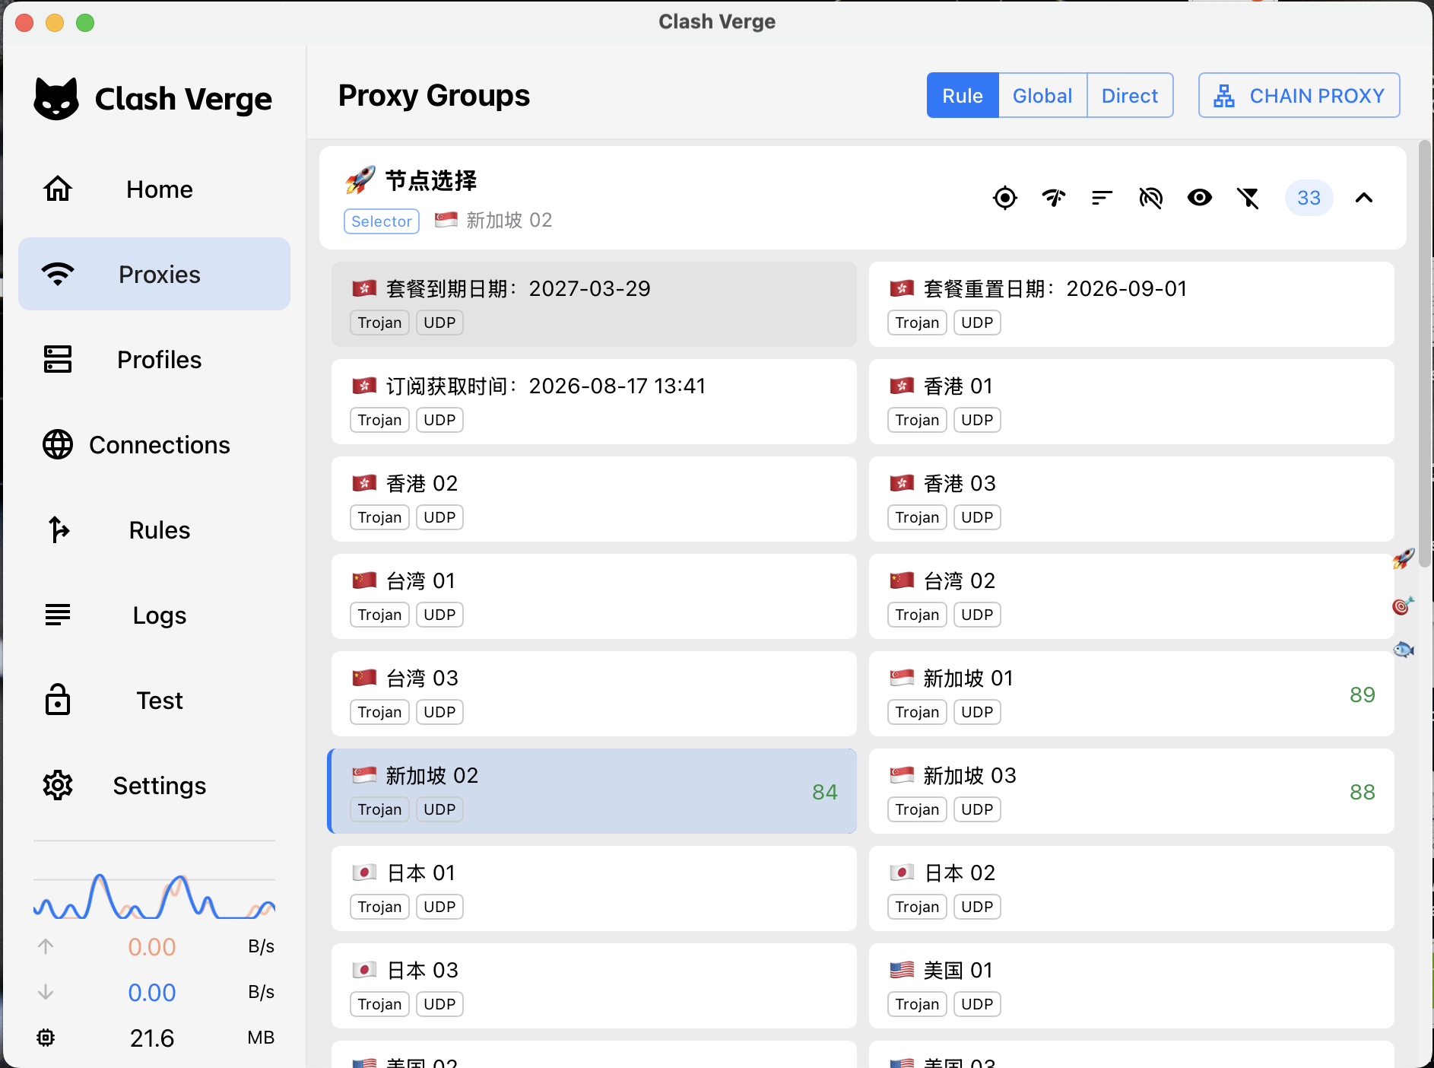Open the Profiles page
This screenshot has height=1068, width=1434.
pyautogui.click(x=154, y=359)
